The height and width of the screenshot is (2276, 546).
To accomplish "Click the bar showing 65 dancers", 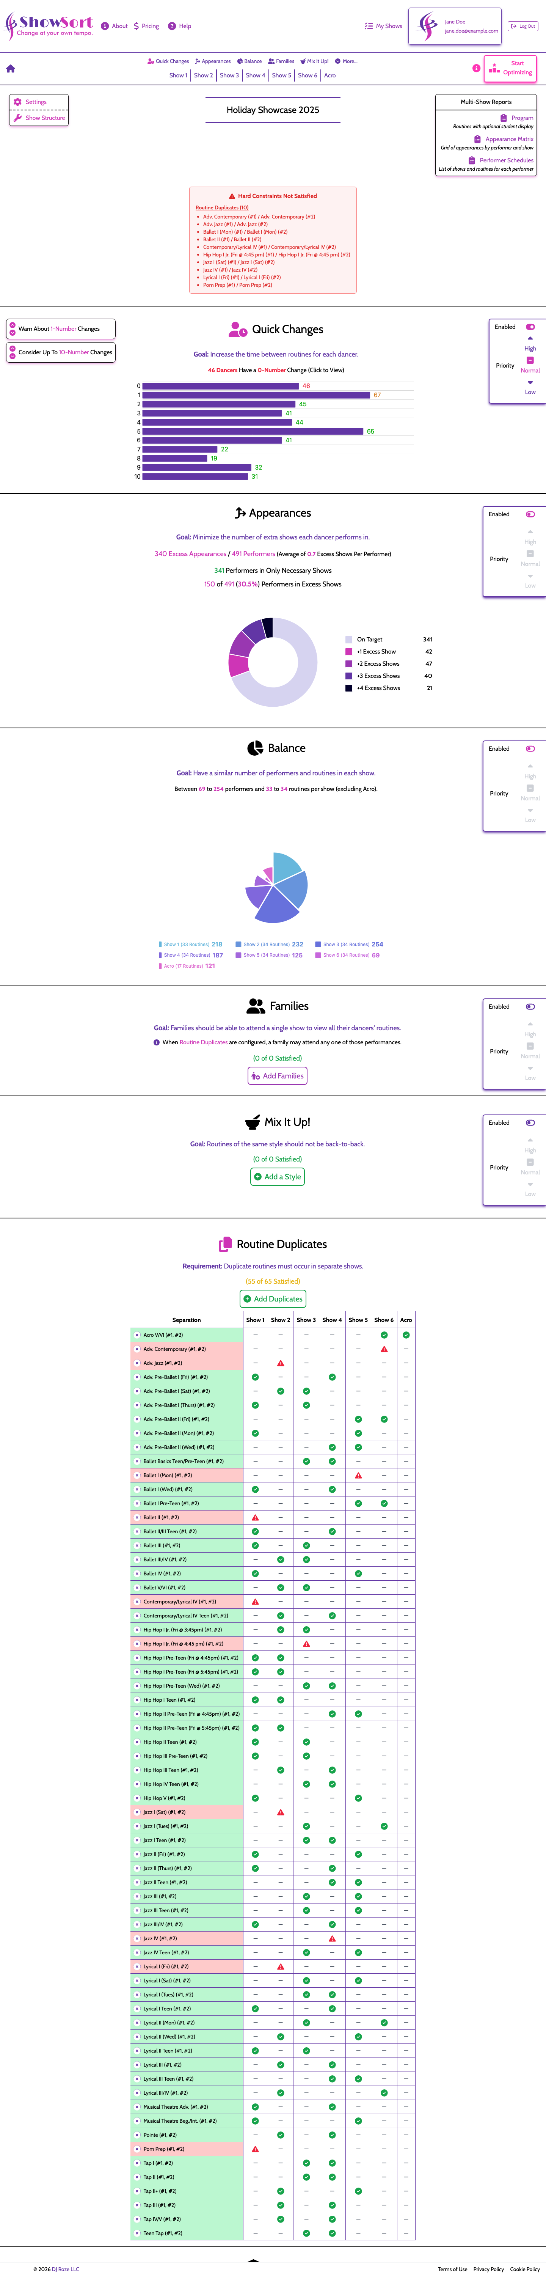I will 253,431.
